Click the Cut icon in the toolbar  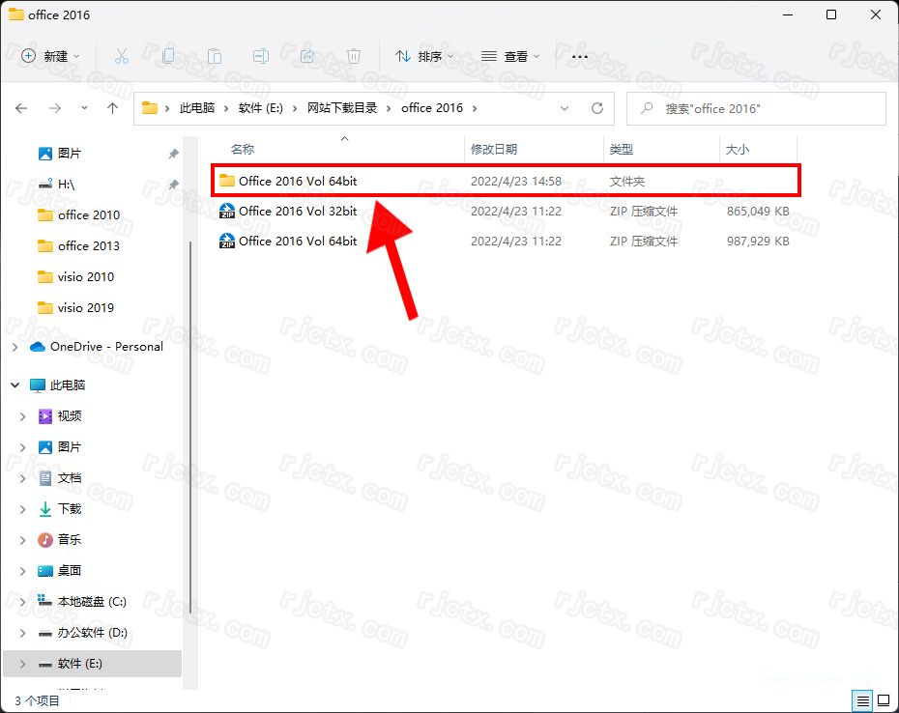[x=122, y=56]
